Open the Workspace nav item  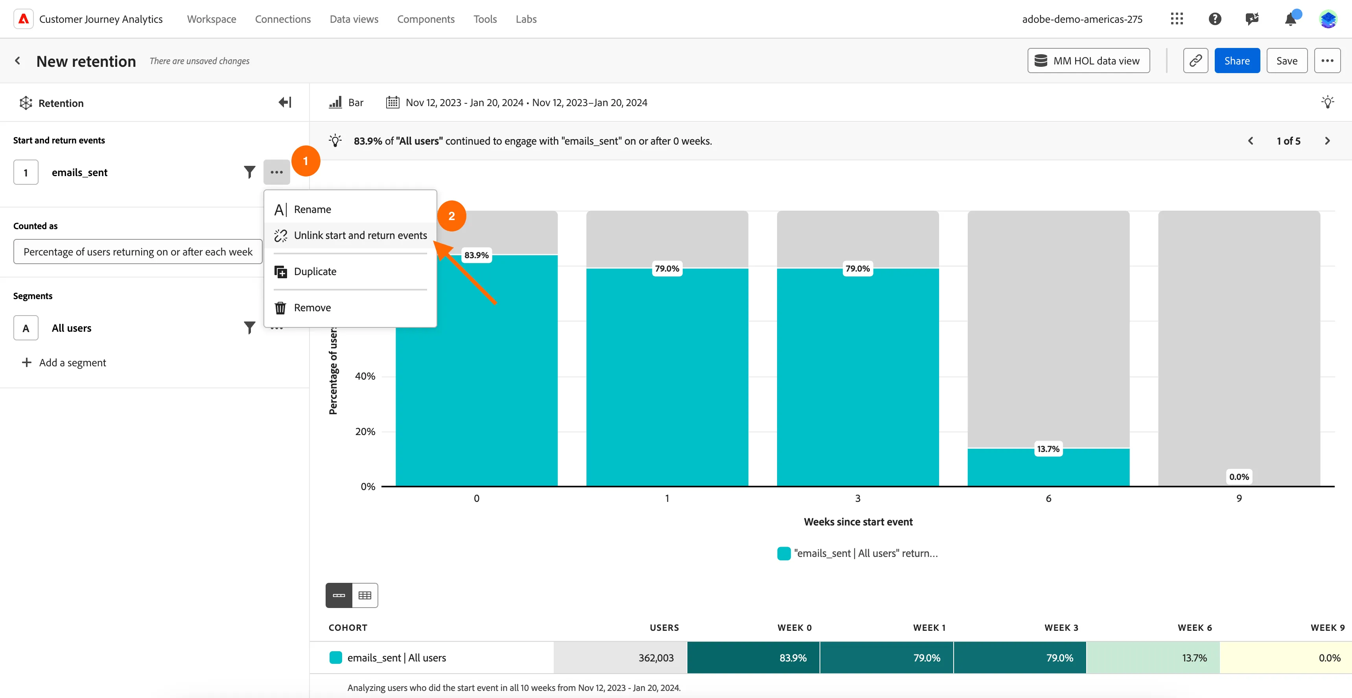[x=212, y=19]
